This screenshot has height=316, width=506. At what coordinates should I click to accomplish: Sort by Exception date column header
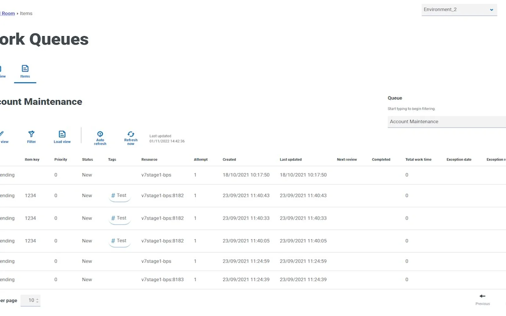click(459, 160)
